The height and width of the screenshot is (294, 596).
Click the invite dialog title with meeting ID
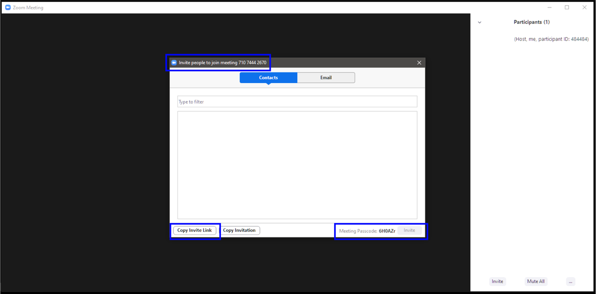pyautogui.click(x=223, y=63)
